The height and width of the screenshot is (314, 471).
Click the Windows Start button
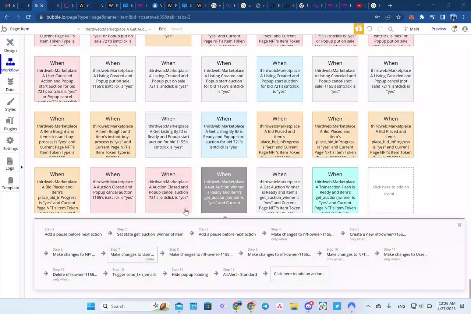pyautogui.click(x=91, y=306)
